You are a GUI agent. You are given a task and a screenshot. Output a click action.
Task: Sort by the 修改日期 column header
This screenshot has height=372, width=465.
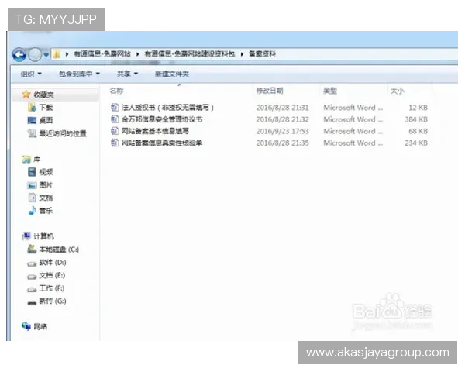(270, 91)
